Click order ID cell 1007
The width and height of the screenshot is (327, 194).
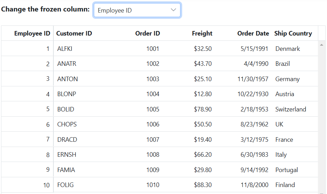153,139
